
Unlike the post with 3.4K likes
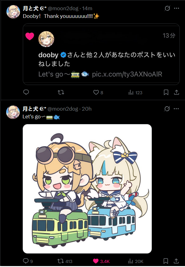pos(101,261)
